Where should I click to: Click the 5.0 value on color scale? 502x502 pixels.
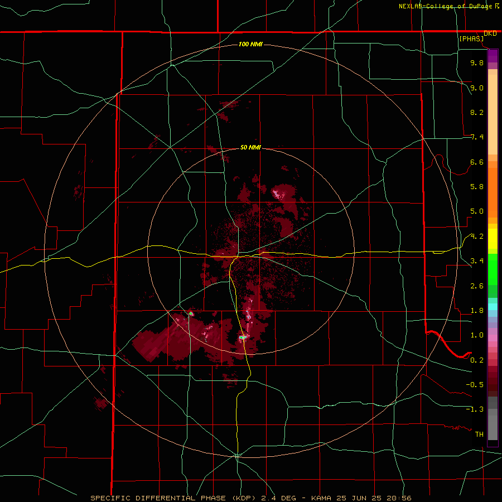click(477, 211)
